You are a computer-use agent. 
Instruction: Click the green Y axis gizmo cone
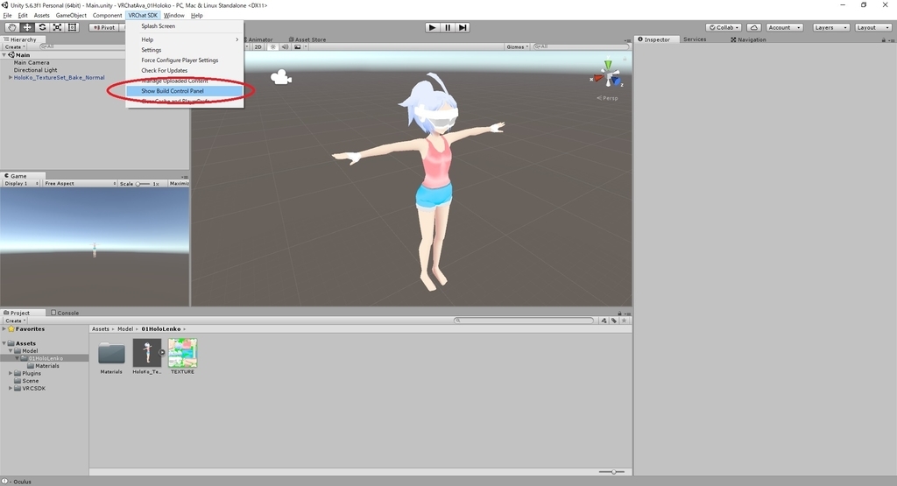click(x=608, y=65)
